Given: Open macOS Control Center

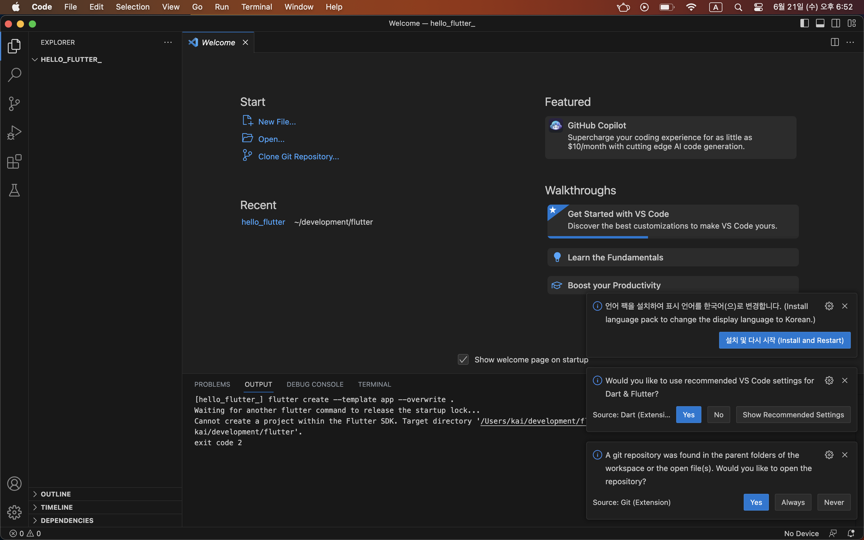Looking at the screenshot, I should pyautogui.click(x=758, y=7).
